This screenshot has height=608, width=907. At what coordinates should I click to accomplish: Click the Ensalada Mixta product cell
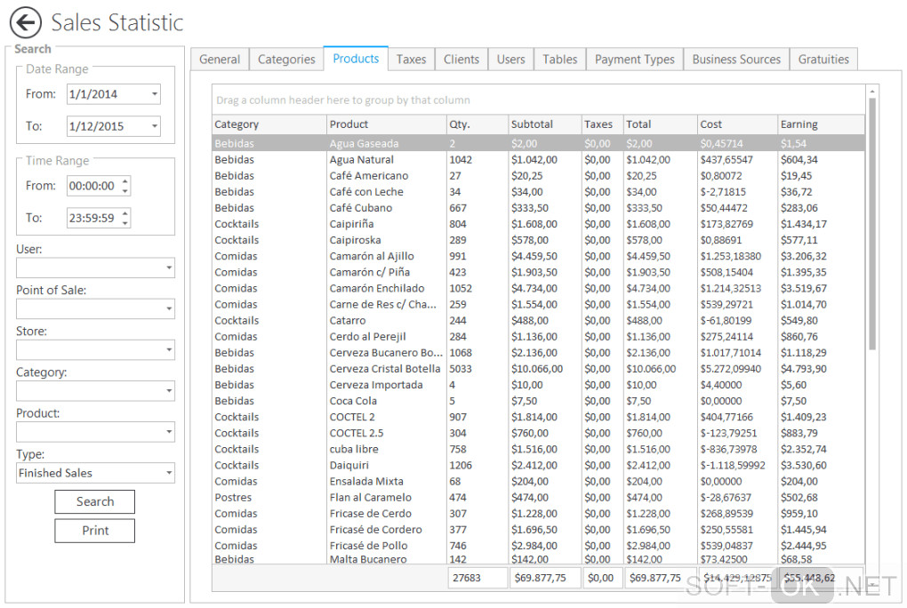pos(387,481)
